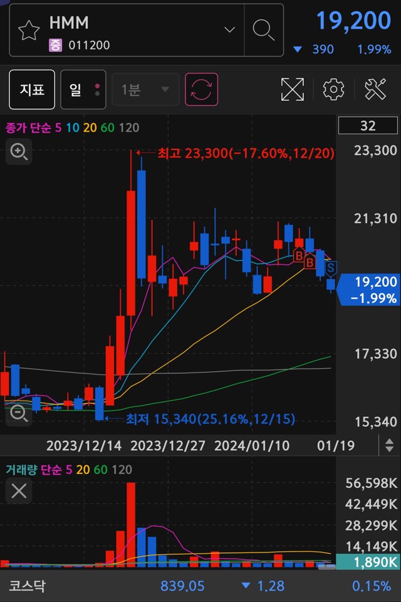The width and height of the screenshot is (401, 602).
Task: Click the 코스닥 index name in footer
Action: point(27,586)
